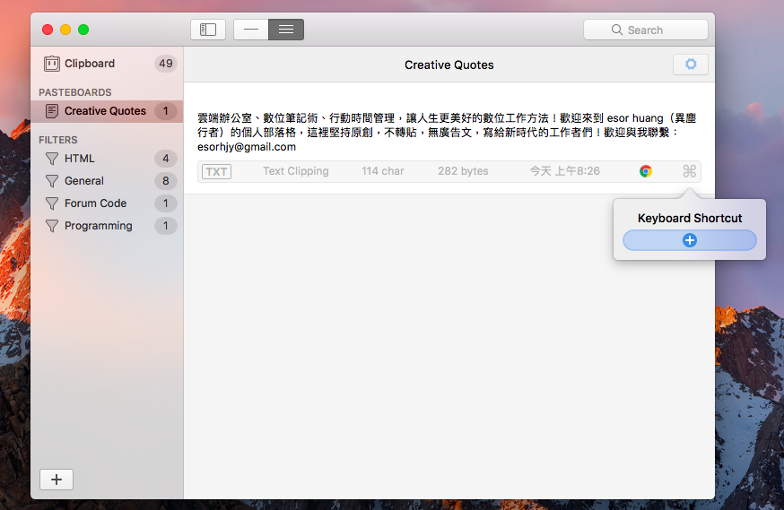Click the Clipboard count badge 49
Image resolution: width=784 pixels, height=510 pixels.
pyautogui.click(x=165, y=64)
